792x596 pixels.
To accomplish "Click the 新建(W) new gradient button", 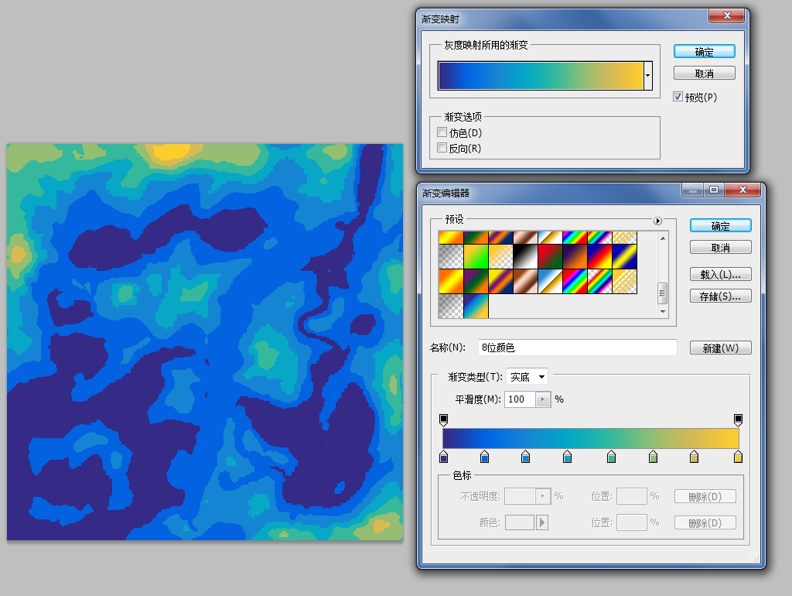I will (720, 348).
